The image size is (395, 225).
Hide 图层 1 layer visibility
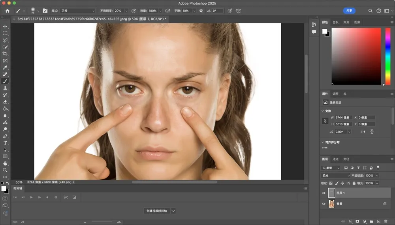(324, 193)
